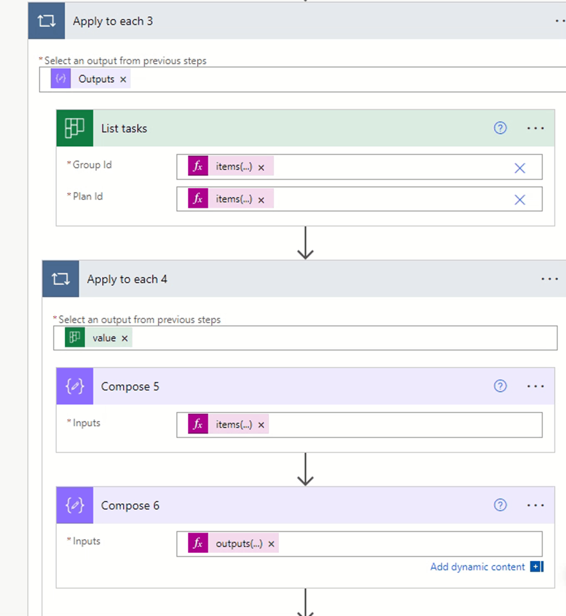Click the Apply to each 3 loop icon
Viewport: 566px width, 616px height.
point(47,21)
